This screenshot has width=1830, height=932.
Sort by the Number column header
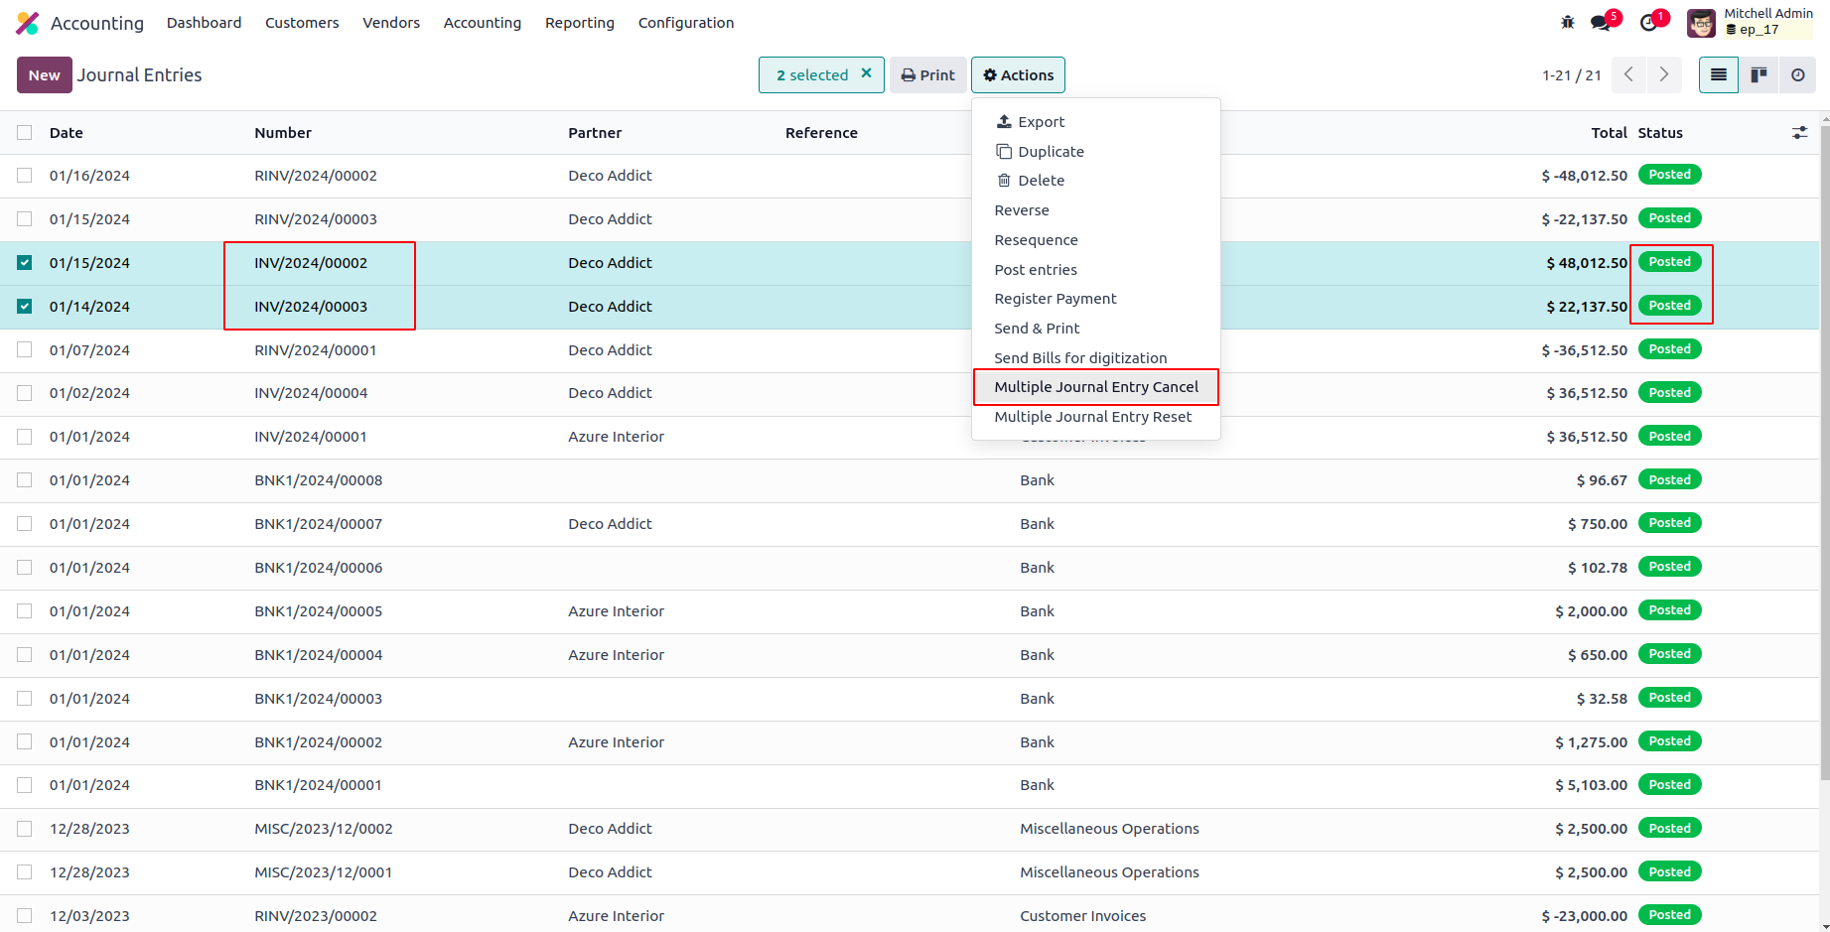[283, 133]
